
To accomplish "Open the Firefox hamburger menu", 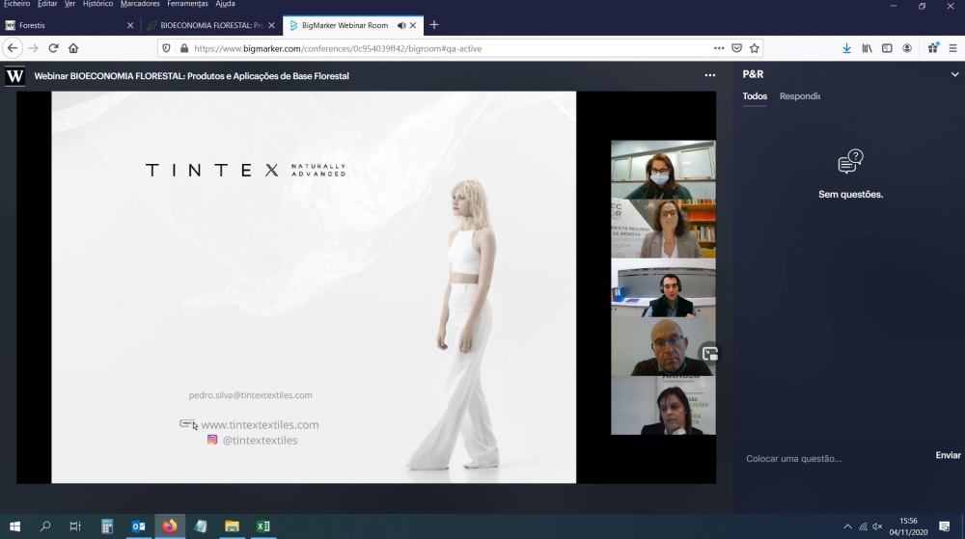I will [952, 48].
